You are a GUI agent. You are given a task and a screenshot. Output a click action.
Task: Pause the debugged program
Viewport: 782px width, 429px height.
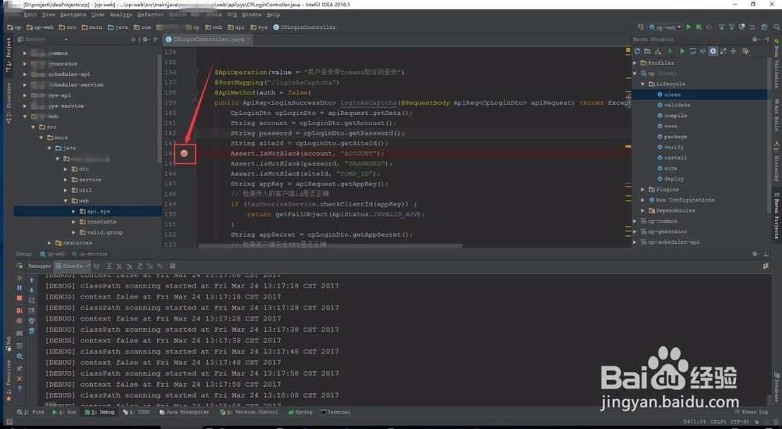tap(20, 288)
